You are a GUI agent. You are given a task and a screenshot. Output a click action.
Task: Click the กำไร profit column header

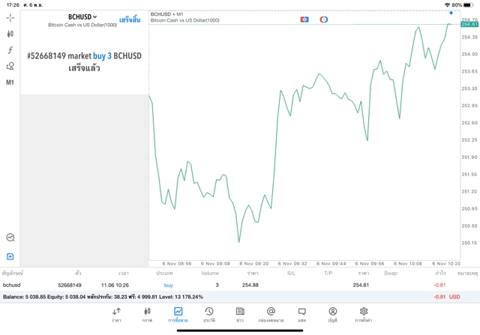(441, 273)
